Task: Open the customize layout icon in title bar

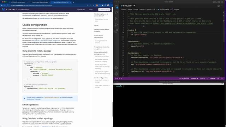Action: (x=222, y=2)
